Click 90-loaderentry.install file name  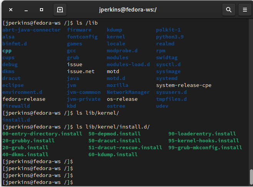pyautogui.click(x=202, y=134)
